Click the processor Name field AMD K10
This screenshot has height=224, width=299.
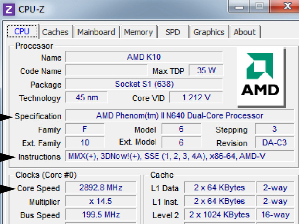(x=144, y=57)
